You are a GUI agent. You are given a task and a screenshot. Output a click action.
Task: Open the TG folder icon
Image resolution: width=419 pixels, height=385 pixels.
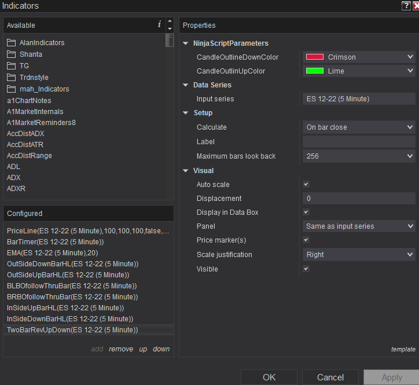pos(11,66)
